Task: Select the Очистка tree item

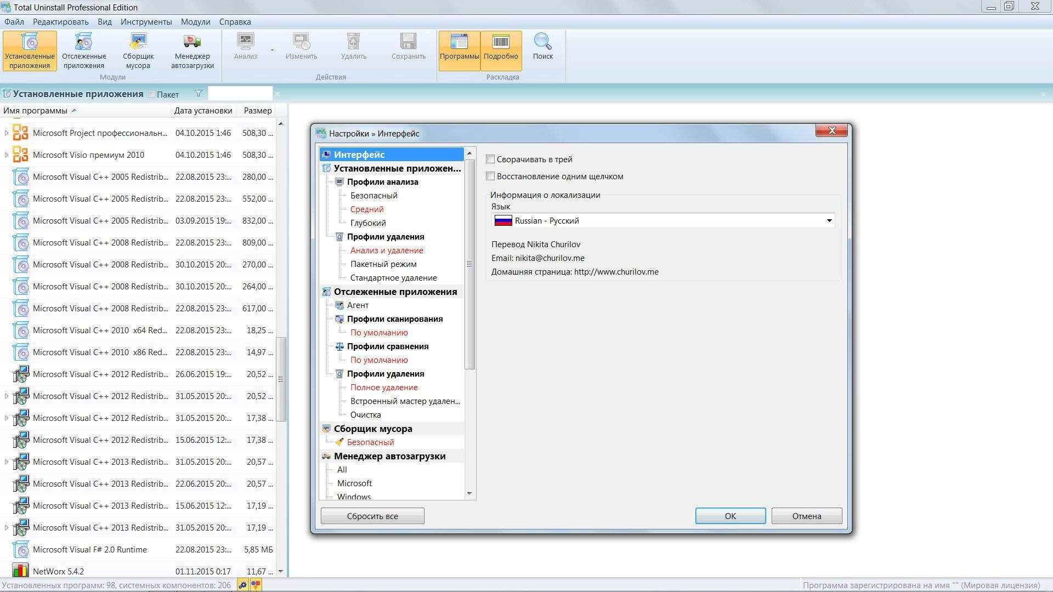Action: pos(365,415)
